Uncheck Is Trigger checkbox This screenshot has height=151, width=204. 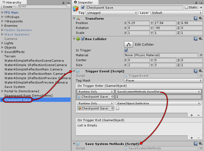tap(126, 50)
